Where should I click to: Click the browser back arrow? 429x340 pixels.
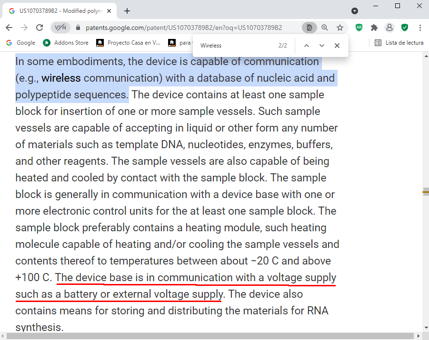9,28
